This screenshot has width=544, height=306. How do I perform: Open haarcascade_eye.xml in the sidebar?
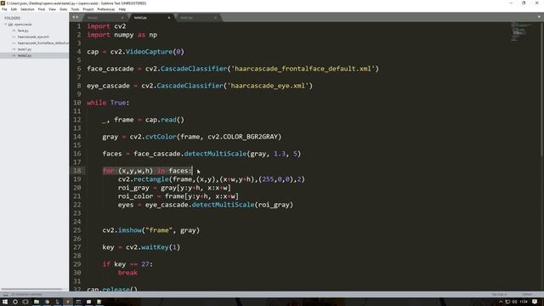[x=33, y=37]
